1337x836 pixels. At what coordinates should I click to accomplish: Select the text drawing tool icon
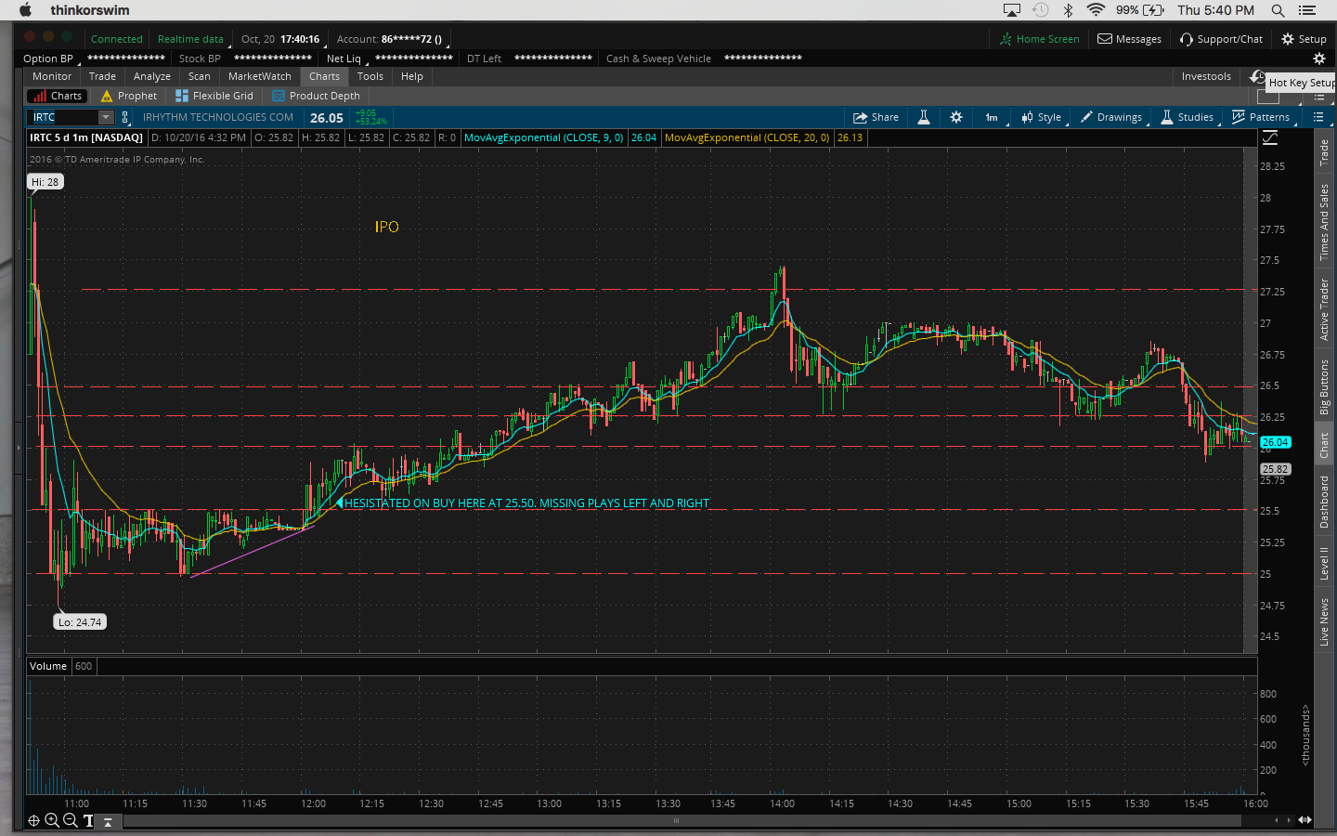coord(88,820)
